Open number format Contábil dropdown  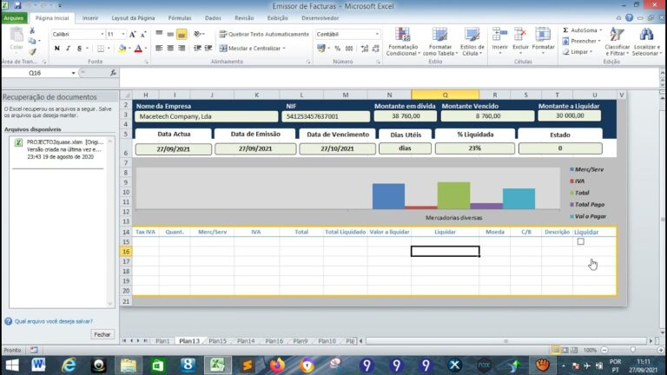tap(377, 34)
